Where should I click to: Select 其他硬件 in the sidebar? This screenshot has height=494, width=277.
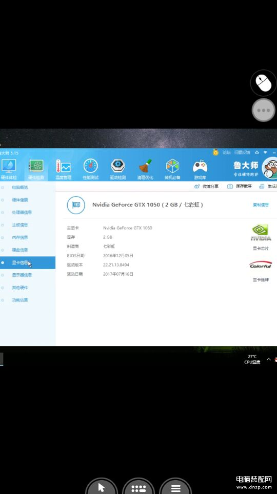click(20, 288)
